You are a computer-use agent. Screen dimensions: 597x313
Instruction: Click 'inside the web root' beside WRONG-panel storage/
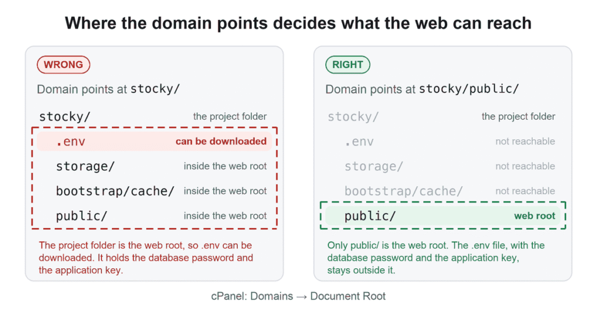click(x=225, y=166)
